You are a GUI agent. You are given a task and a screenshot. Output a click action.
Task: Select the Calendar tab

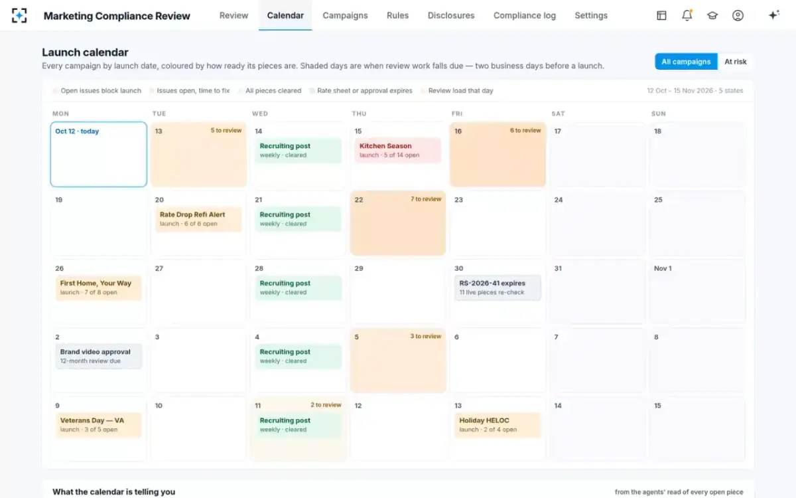(x=285, y=15)
